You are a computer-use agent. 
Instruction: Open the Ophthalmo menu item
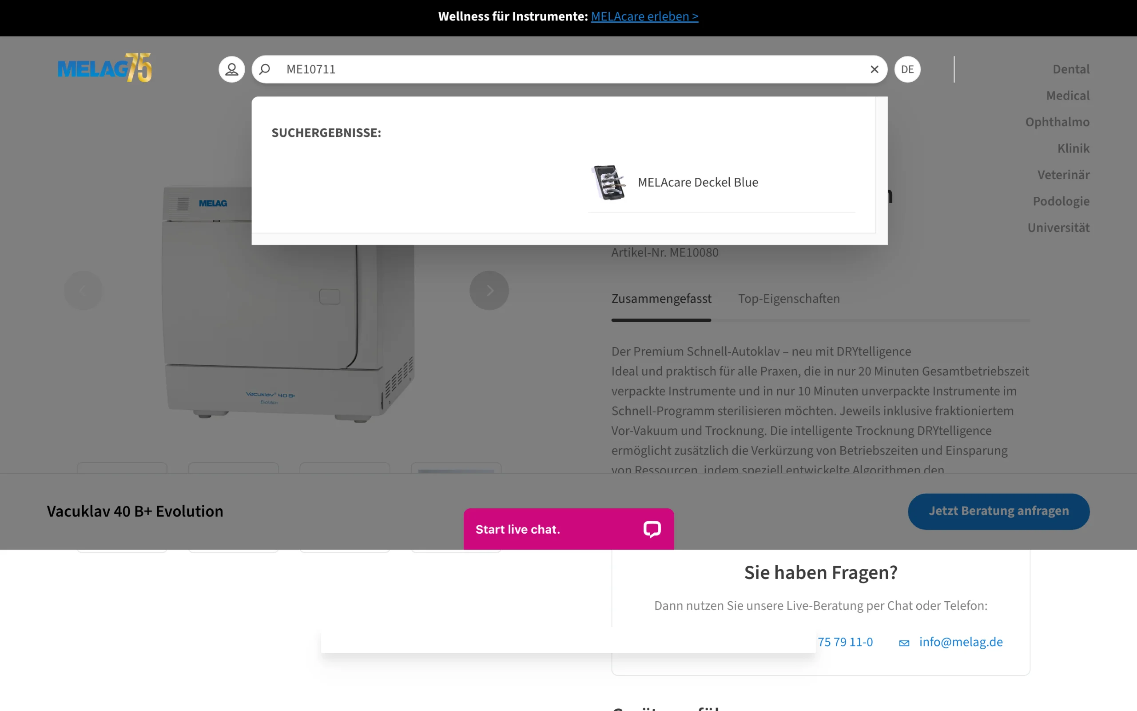1057,122
